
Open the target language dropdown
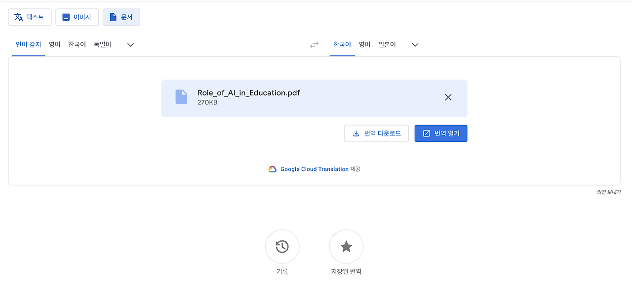click(x=415, y=44)
